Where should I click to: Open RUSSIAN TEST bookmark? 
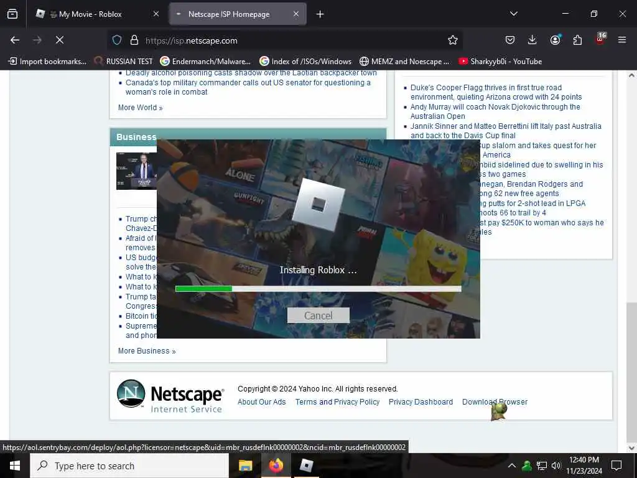(x=124, y=62)
